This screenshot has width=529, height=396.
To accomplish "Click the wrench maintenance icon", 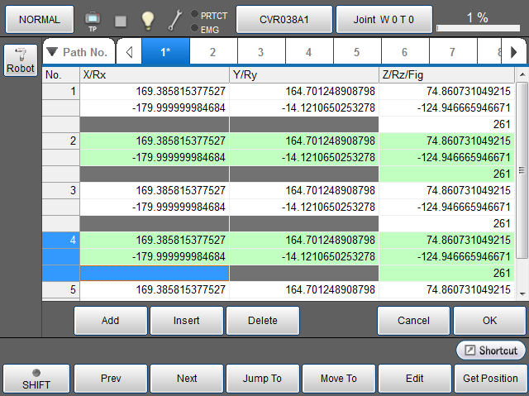I will (x=174, y=19).
